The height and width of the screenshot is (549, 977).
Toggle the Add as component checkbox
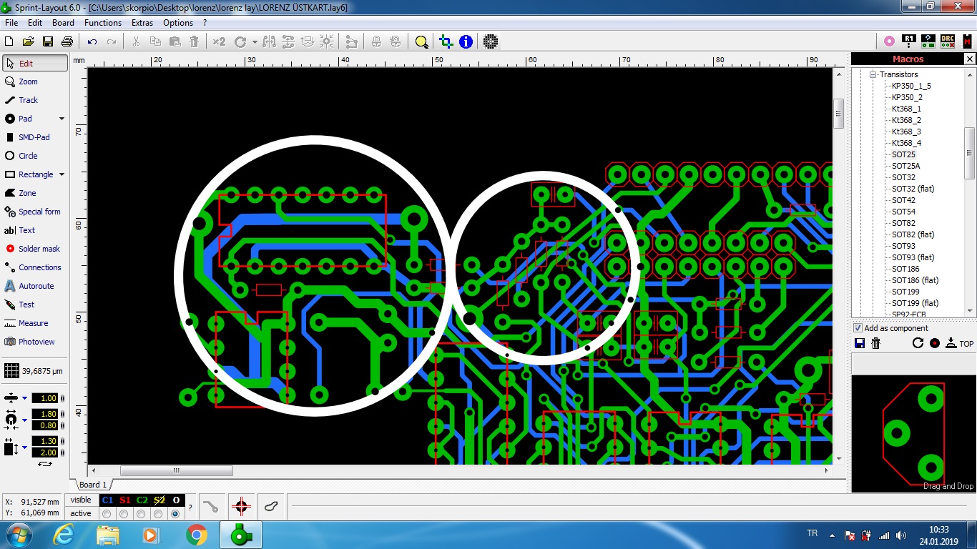pos(858,328)
